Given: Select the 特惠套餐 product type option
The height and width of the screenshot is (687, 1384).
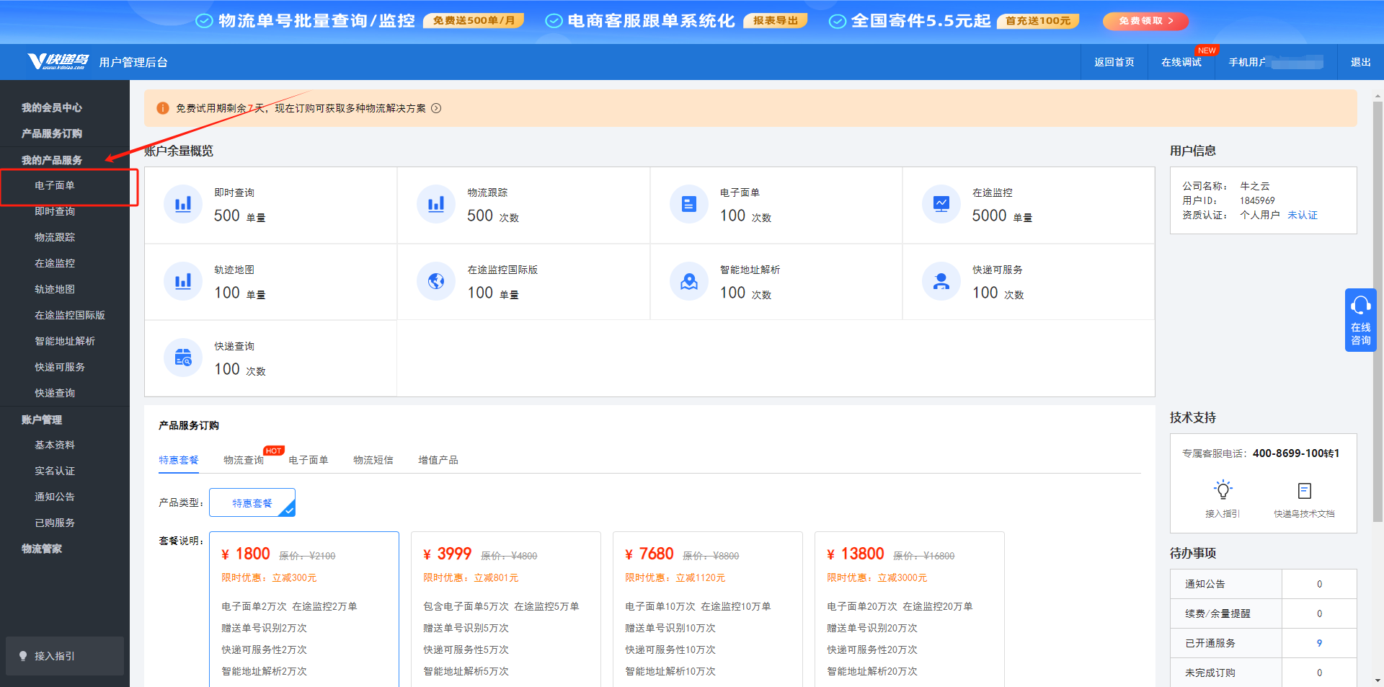Looking at the screenshot, I should 252,503.
